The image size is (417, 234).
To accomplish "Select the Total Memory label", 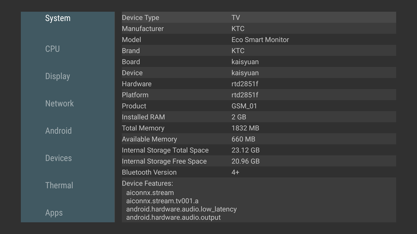I will (x=143, y=129).
